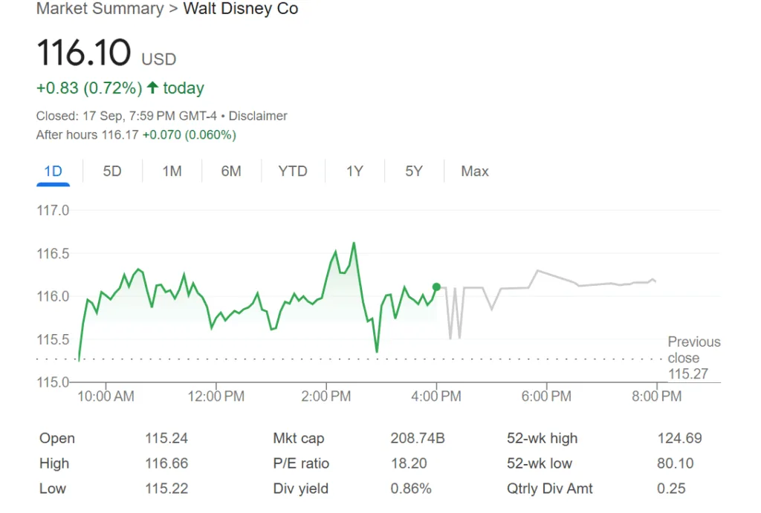Screen dimensions: 761x513
Task: Switch to the 5D chart view
Action: tap(112, 171)
